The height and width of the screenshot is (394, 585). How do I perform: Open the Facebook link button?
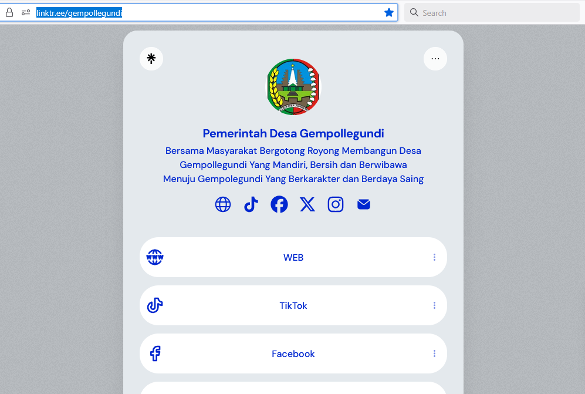(x=293, y=353)
